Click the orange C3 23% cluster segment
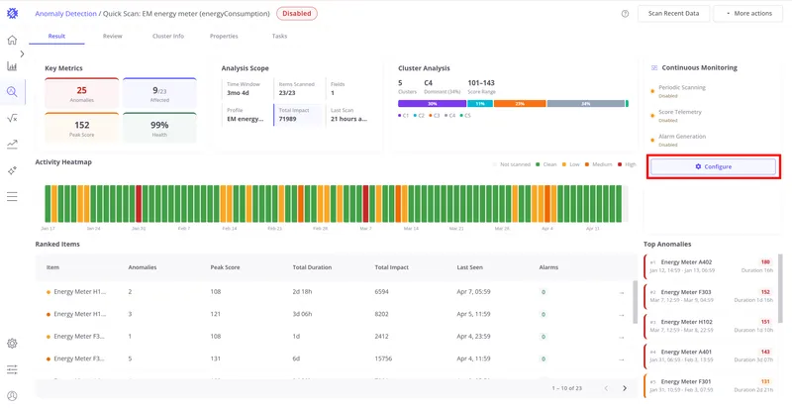Viewport: 792px width, 409px height. (x=520, y=104)
